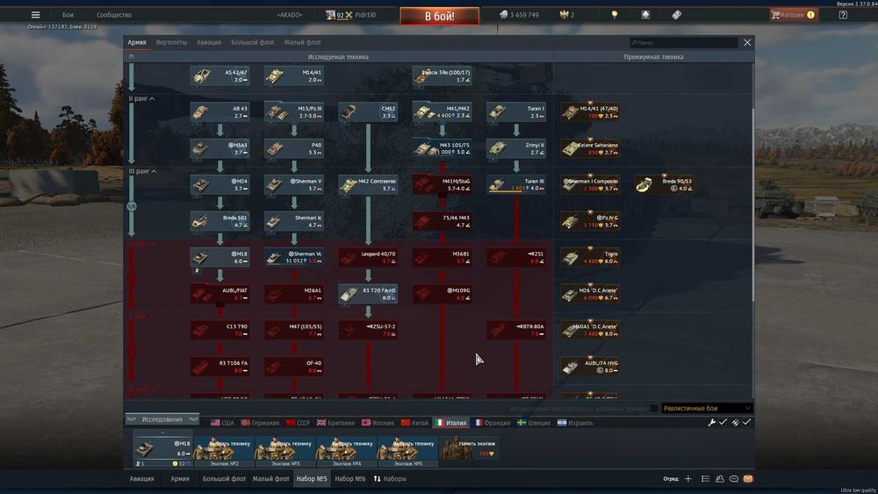878x494 pixels.
Task: Select the M15/Pz.III group card
Action: coord(294,112)
